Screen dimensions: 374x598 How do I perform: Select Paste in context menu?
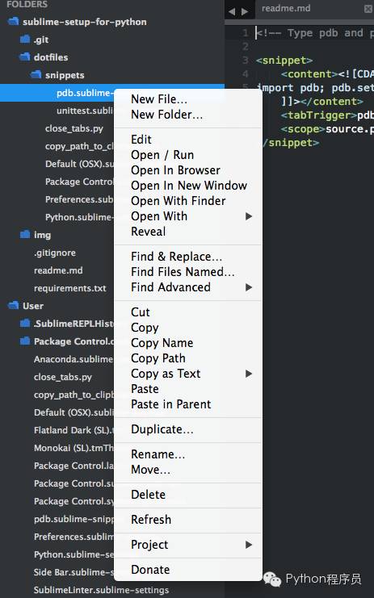(145, 389)
